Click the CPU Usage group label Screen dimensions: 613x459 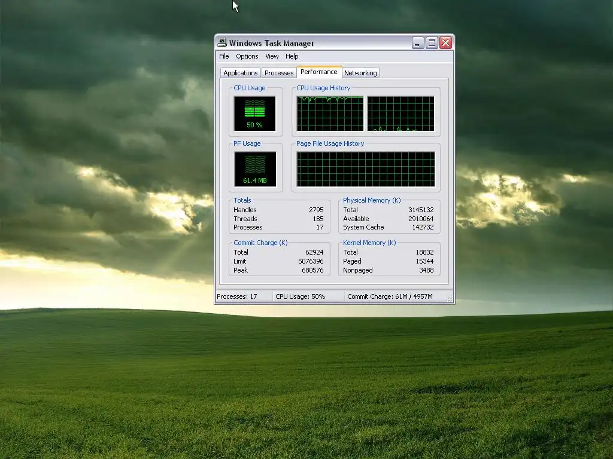250,88
